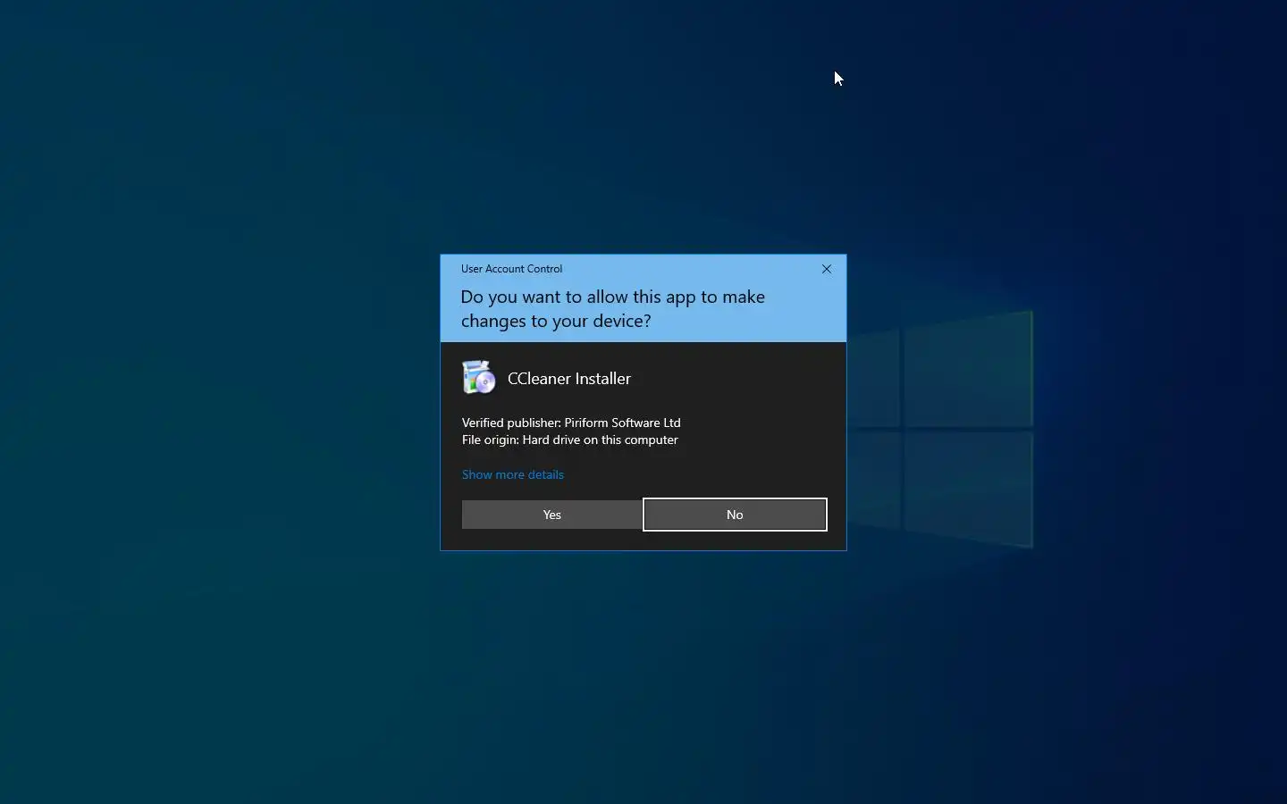Click Yes to allow CCleaner Installer

(551, 515)
